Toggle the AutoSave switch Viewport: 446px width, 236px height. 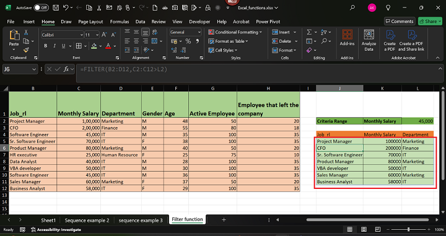point(42,7)
